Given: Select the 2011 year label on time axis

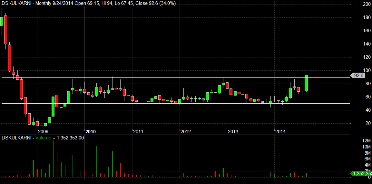Looking at the screenshot, I should 138,132.
